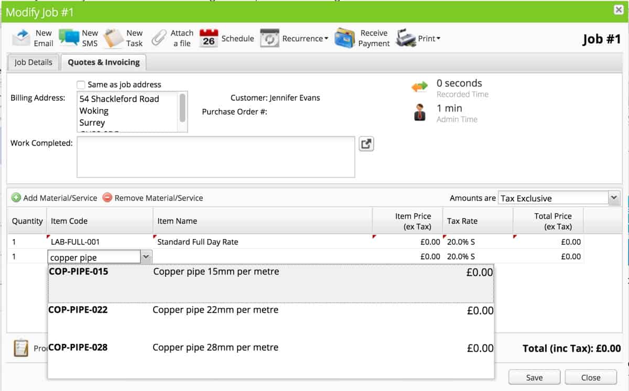Click Add Material/Service
The image size is (629, 391).
pos(54,198)
